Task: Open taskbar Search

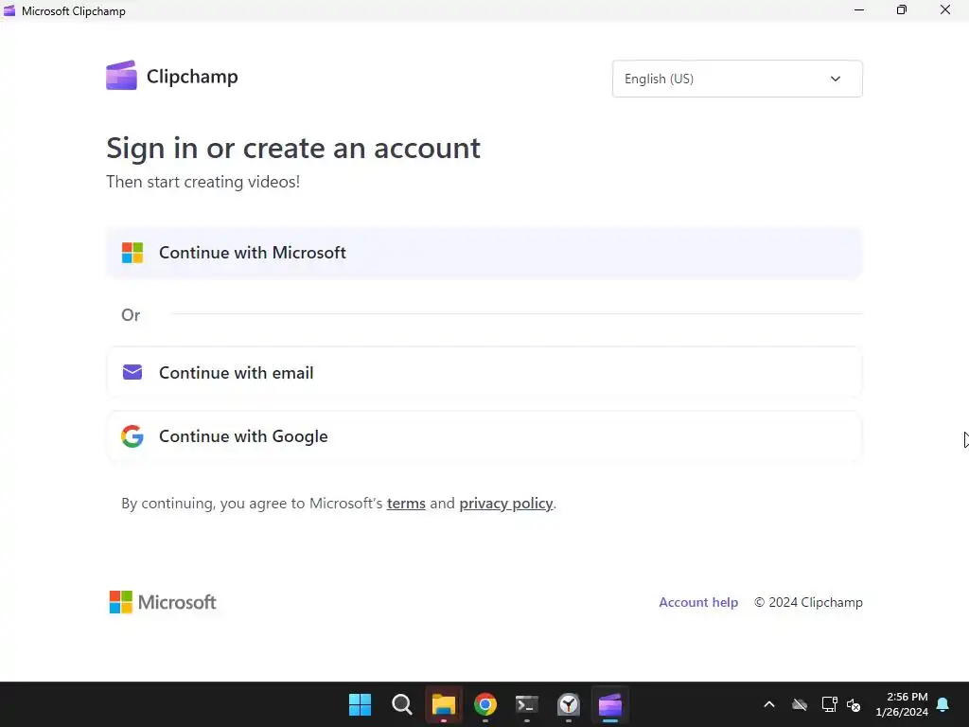Action: [401, 704]
